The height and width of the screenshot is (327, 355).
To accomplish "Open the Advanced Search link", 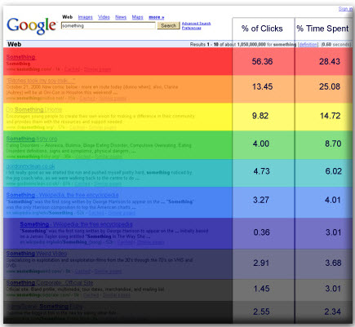I will click(x=196, y=24).
